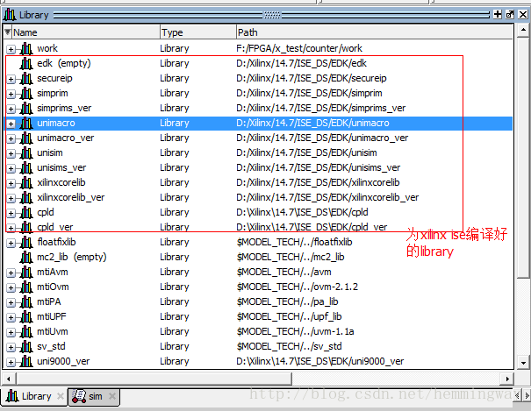Click the floatfixlib library icon
Image resolution: width=531 pixels, height=411 pixels.
tap(26, 242)
